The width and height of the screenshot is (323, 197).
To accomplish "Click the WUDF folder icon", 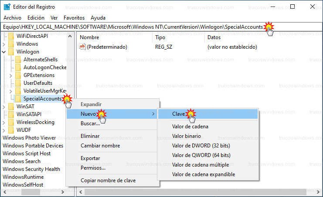I will (11, 130).
